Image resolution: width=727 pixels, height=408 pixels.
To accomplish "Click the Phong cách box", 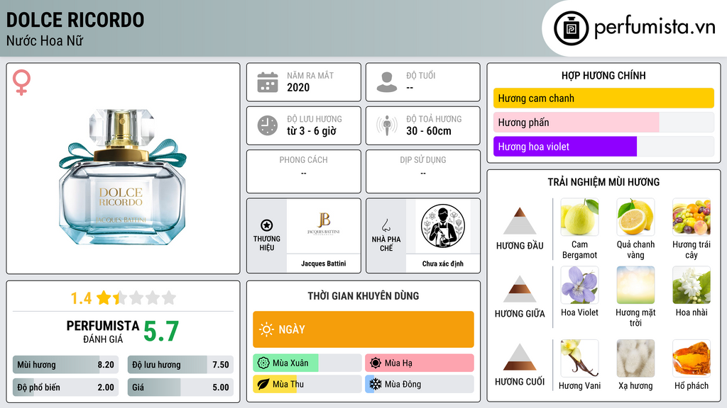I will point(304,171).
